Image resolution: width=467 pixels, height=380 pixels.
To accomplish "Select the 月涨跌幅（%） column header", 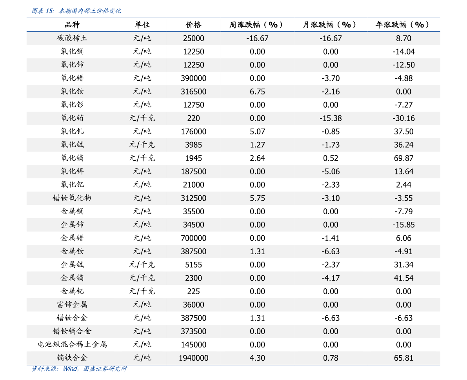I will (331, 25).
